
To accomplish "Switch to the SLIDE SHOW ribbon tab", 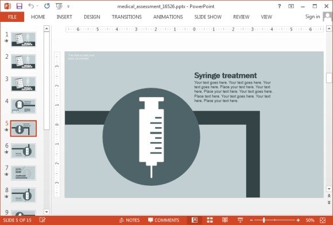I will 208,17.
